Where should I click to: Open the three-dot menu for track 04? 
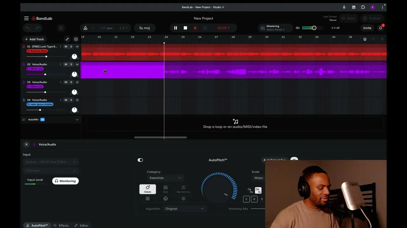[60, 100]
